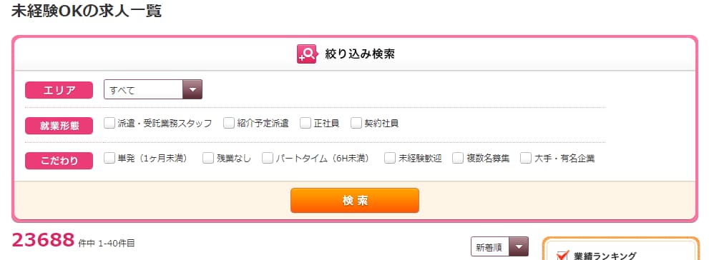
Task: Expand the 新着順 sort dropdown
Action: [x=519, y=247]
